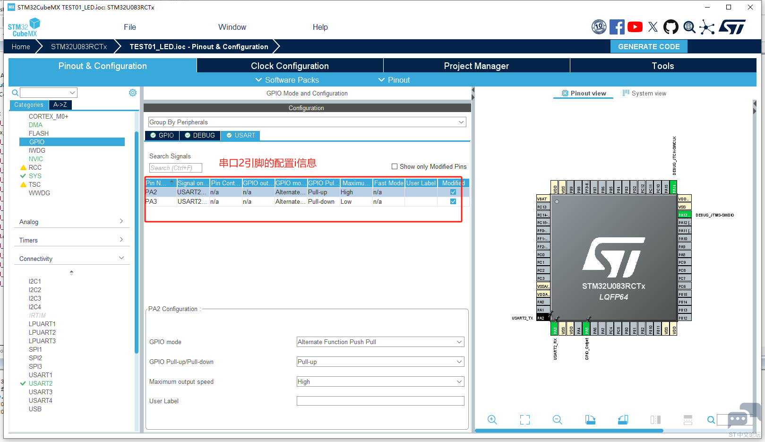Switch to System view
Screen dimensions: 765x442
[644, 93]
